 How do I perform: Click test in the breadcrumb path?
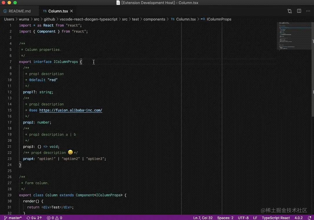point(135,19)
